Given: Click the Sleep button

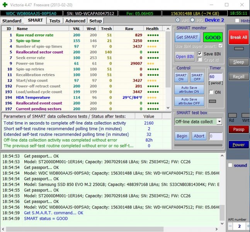Looking at the screenshot, I should click(238, 62).
